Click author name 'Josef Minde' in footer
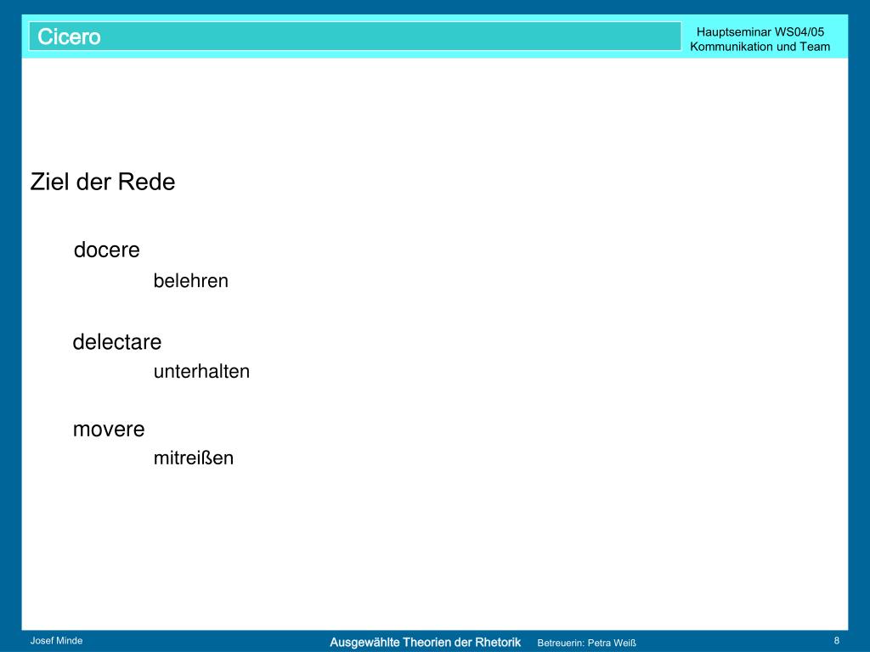Image resolution: width=870 pixels, height=652 pixels. coord(57,640)
